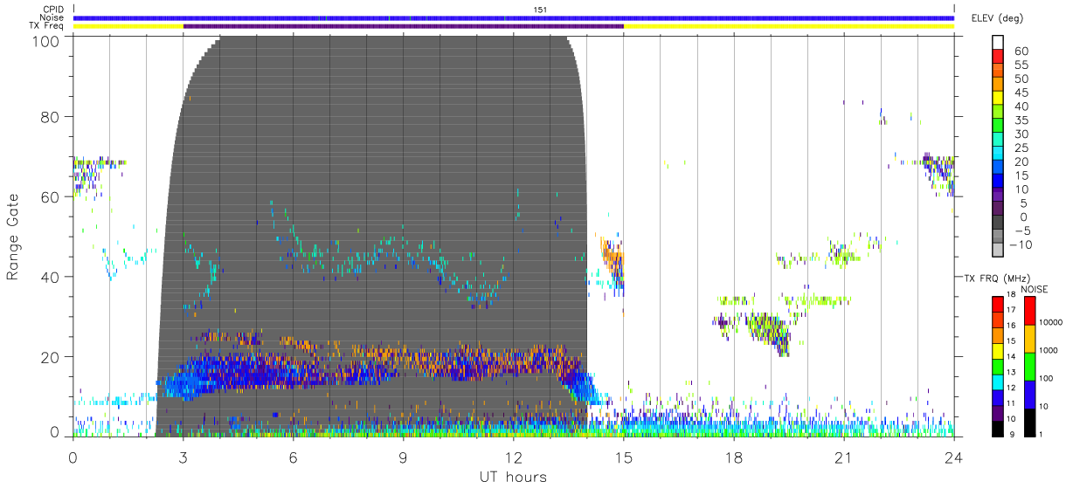Click the 'Range Gate' y-axis title
Viewport: 1073px width, 495px height.
pyautogui.click(x=13, y=236)
